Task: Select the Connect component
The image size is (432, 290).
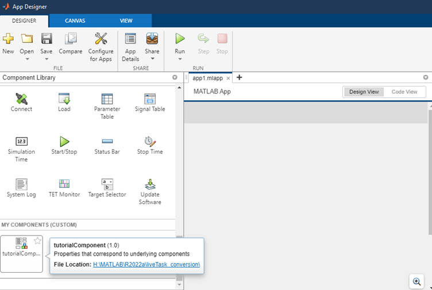Action: tap(21, 102)
